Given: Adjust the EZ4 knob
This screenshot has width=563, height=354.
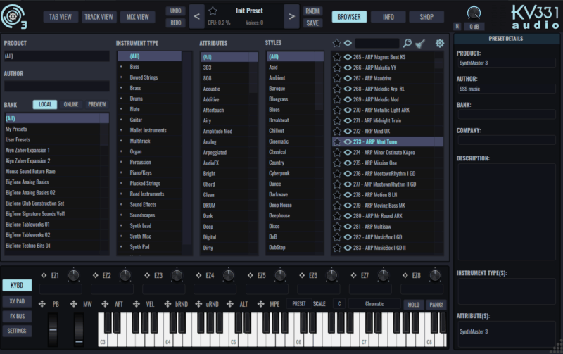Looking at the screenshot, I should (228, 275).
